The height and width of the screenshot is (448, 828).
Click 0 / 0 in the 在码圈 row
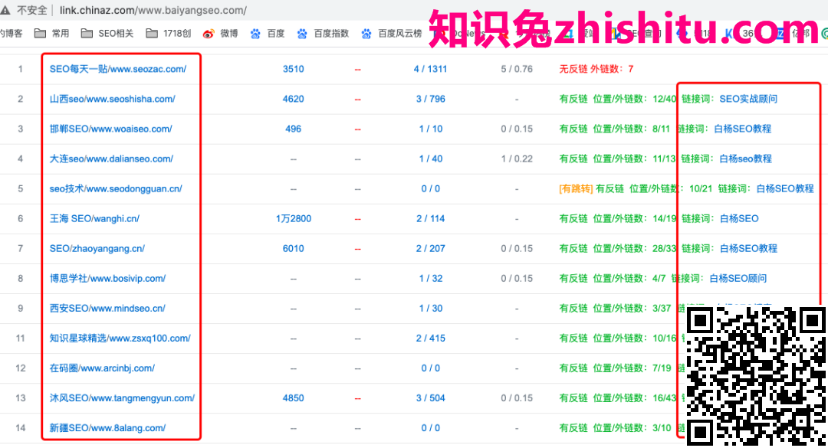[x=430, y=368]
